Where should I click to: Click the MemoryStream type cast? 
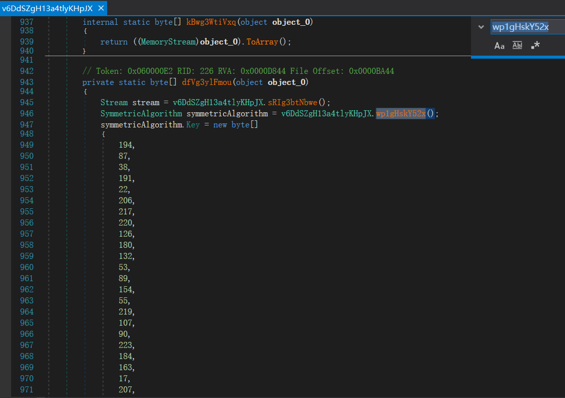coord(169,42)
